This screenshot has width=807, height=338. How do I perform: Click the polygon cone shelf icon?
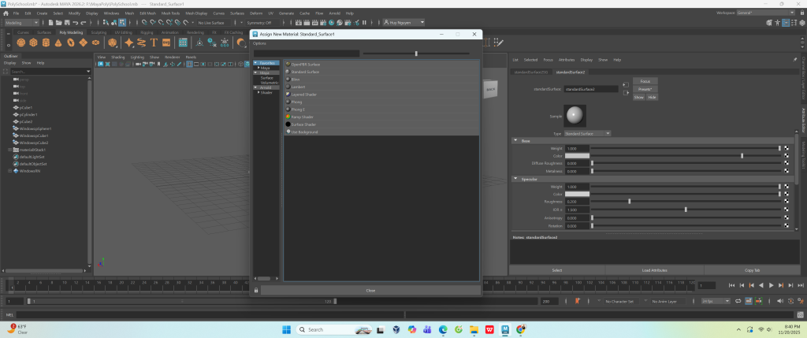58,43
